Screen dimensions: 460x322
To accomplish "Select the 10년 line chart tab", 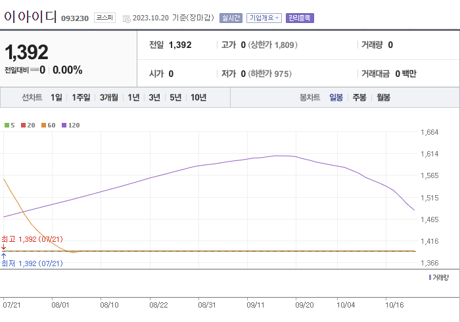I will tap(198, 97).
